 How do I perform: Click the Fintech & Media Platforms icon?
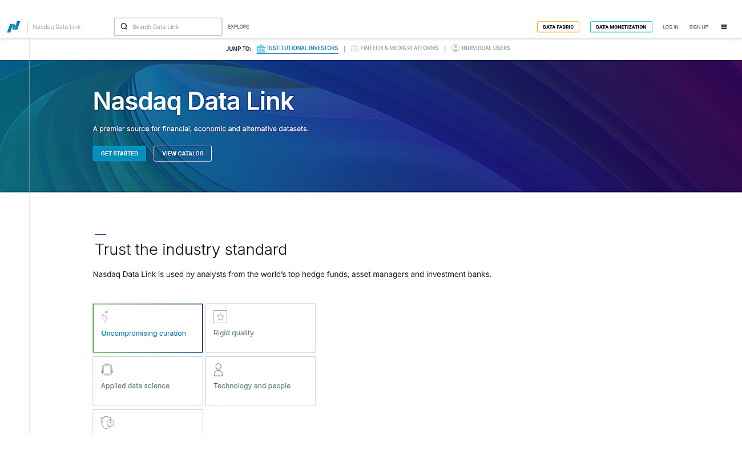354,48
